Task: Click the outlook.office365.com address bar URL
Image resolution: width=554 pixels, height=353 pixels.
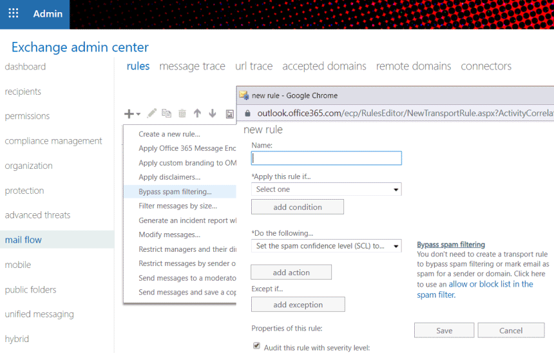Action: click(x=405, y=113)
